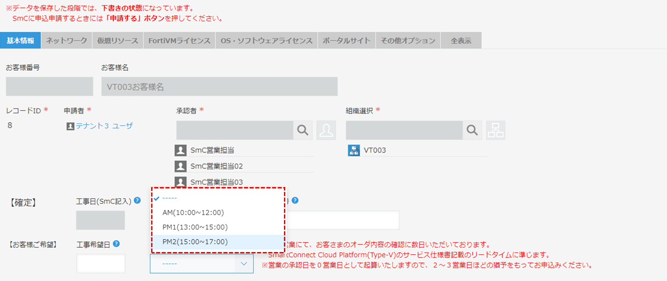Search organizations with the 組織選択 magnifier icon
Image resolution: width=667 pixels, height=281 pixels.
coord(472,130)
